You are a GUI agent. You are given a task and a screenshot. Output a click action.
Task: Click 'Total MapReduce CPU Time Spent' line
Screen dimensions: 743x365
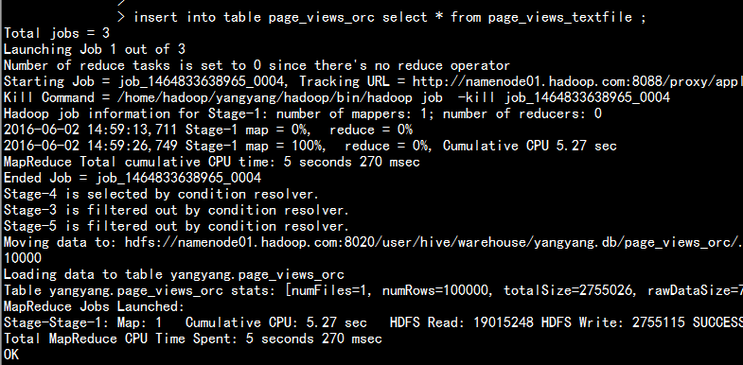tap(193, 339)
